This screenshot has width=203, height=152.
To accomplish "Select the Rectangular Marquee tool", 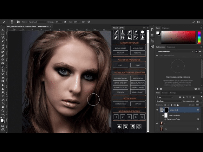I will point(3,33).
